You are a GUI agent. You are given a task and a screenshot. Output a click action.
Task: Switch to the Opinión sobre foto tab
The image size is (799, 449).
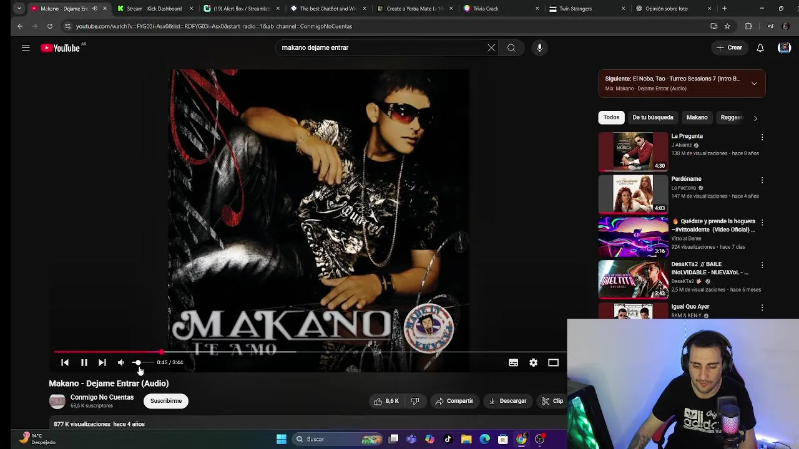click(x=674, y=9)
